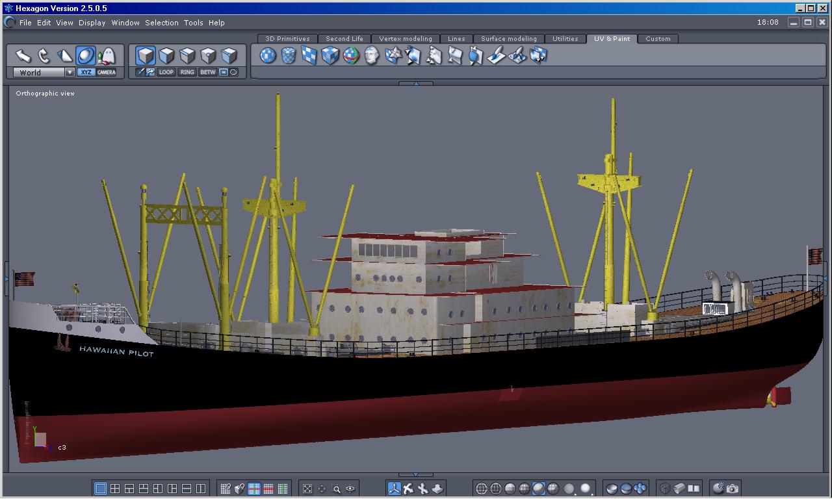Enable XYZ manipulator mode
The height and width of the screenshot is (499, 832).
pos(86,72)
